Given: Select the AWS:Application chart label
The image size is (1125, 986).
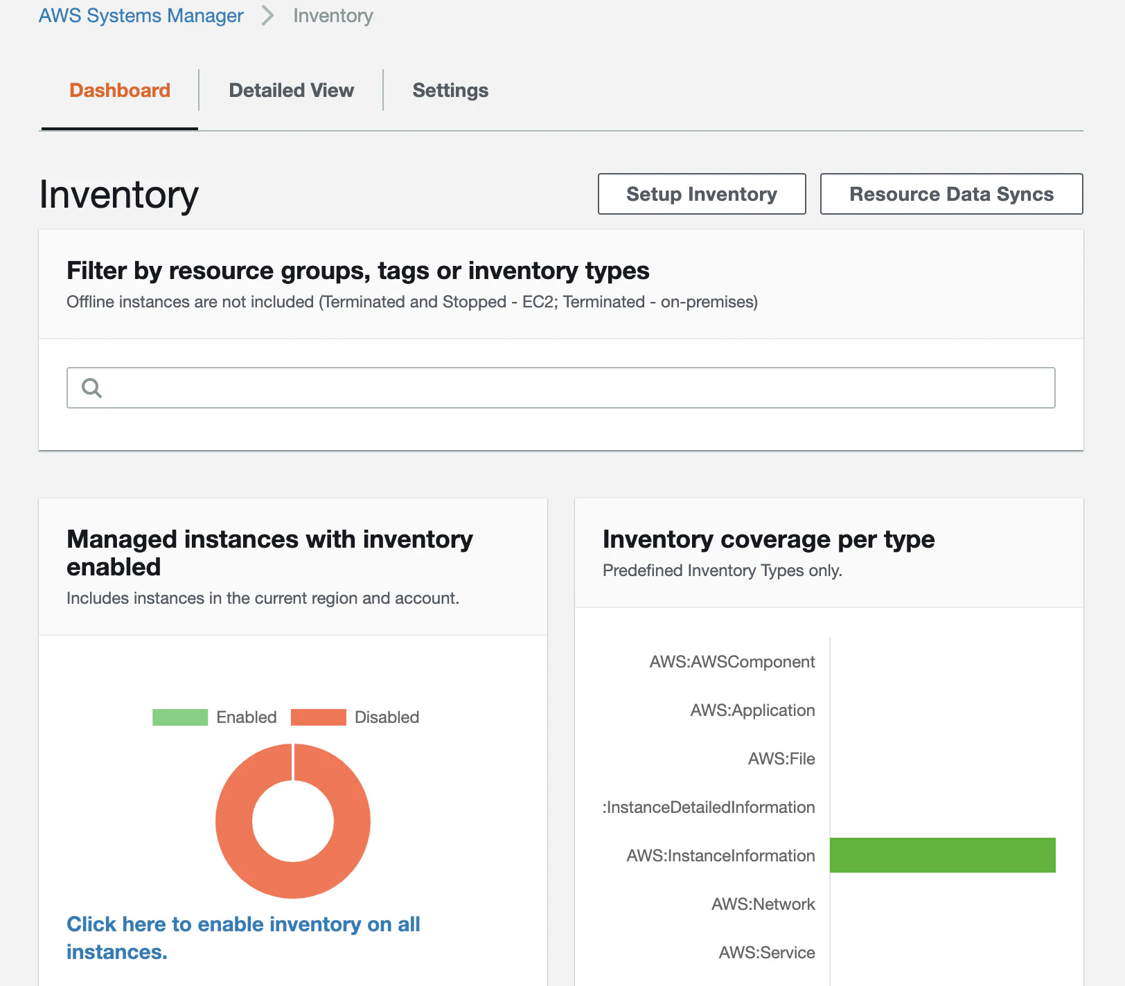Looking at the screenshot, I should 753,710.
